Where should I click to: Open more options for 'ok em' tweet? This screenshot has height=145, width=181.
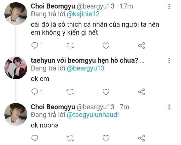169,60
